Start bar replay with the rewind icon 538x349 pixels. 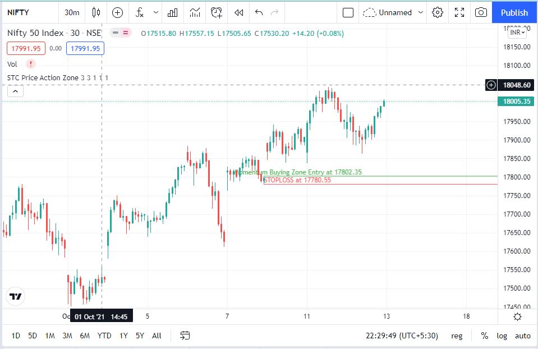[x=238, y=12]
